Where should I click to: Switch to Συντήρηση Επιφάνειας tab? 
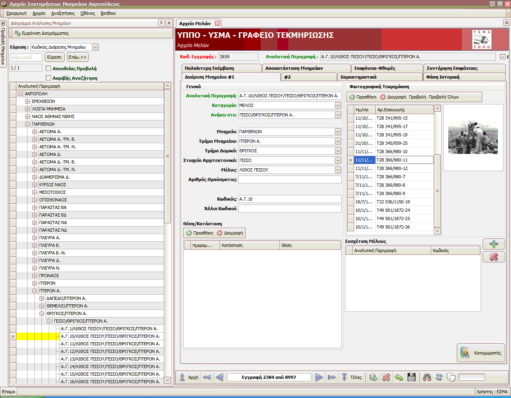click(464, 68)
